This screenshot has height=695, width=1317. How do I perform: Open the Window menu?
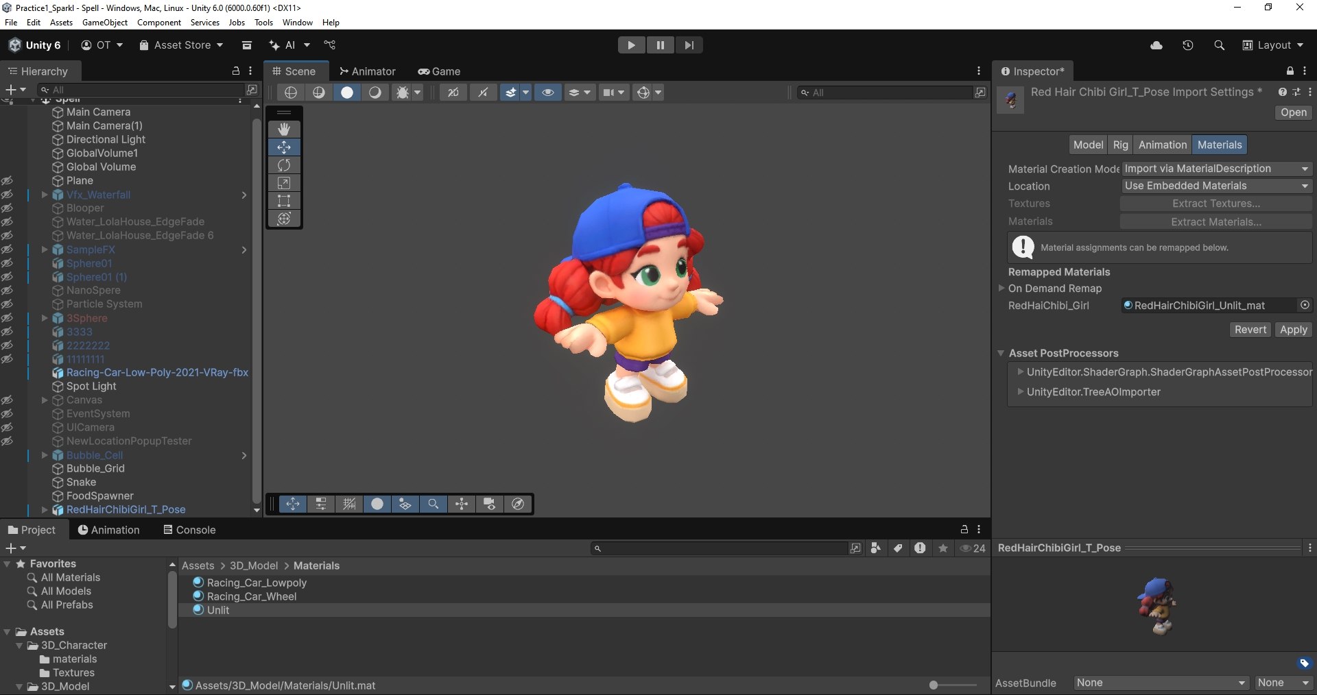(x=298, y=23)
